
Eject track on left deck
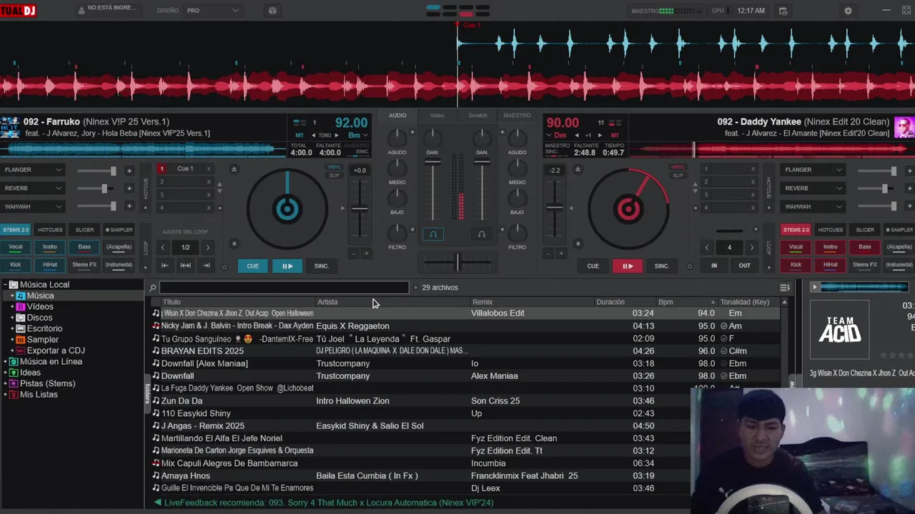pos(234,169)
